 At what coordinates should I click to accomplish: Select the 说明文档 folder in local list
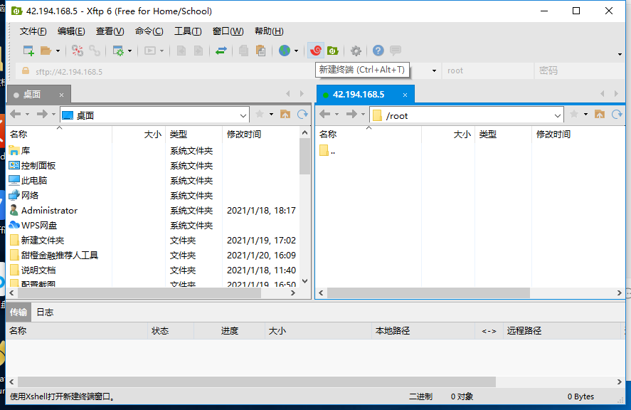[38, 270]
